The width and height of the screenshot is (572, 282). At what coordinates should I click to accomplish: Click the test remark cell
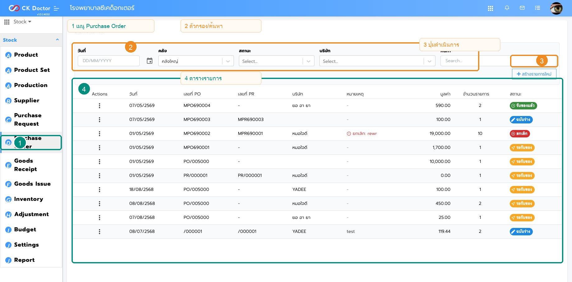(351, 231)
